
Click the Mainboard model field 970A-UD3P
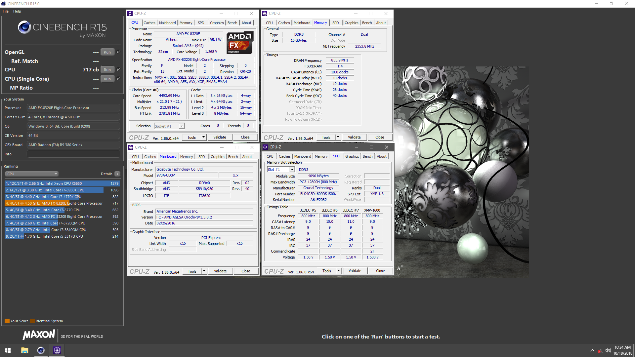click(187, 176)
